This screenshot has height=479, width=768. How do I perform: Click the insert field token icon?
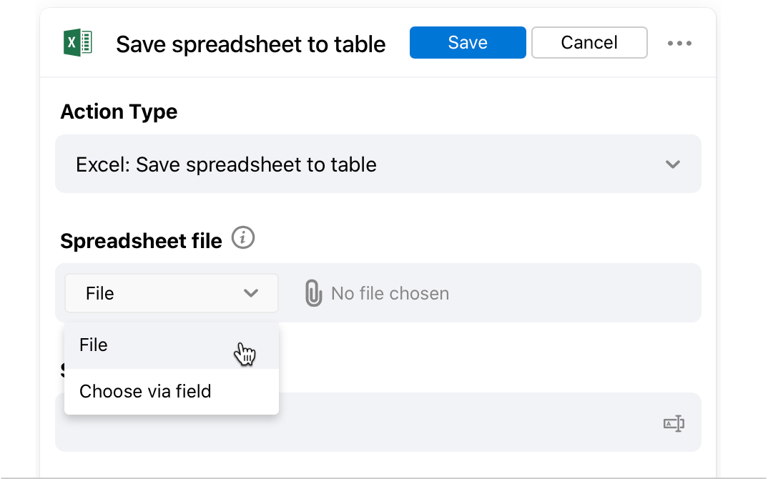[674, 423]
